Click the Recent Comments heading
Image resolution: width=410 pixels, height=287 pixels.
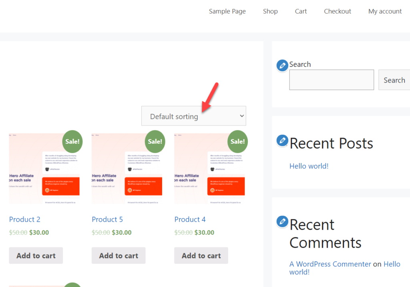pos(325,234)
